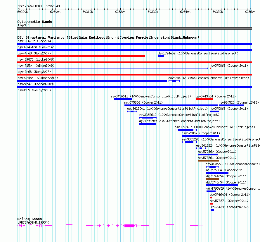This screenshot has height=242, width=260.
Task: Open variant dgv3274n100 (Coe2014)
Action: click(x=36, y=47)
